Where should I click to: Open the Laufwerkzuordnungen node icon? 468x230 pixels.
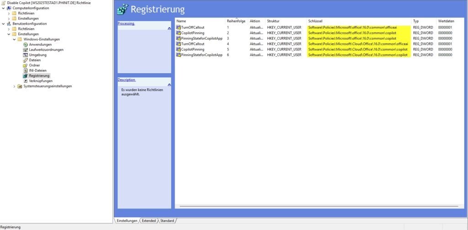tap(26, 50)
